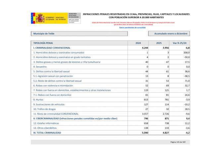Click the Spanish coat of arms logo

(40, 18)
